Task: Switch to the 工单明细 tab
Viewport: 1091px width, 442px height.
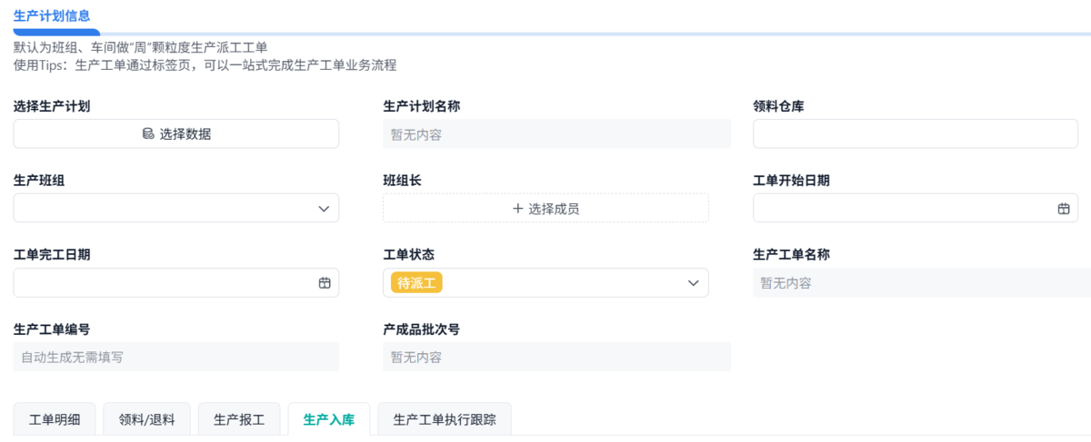Action: (x=55, y=420)
